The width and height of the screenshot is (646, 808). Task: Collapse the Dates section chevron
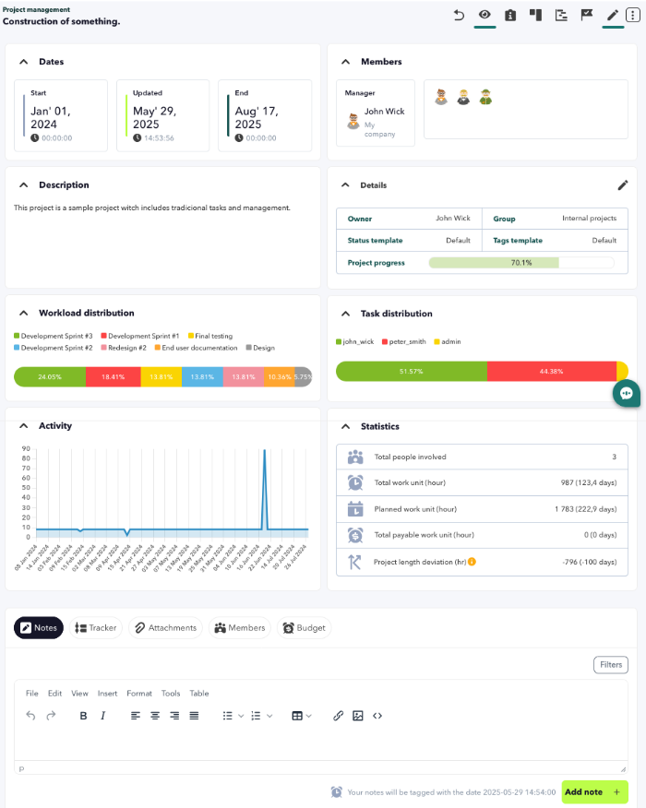[24, 61]
